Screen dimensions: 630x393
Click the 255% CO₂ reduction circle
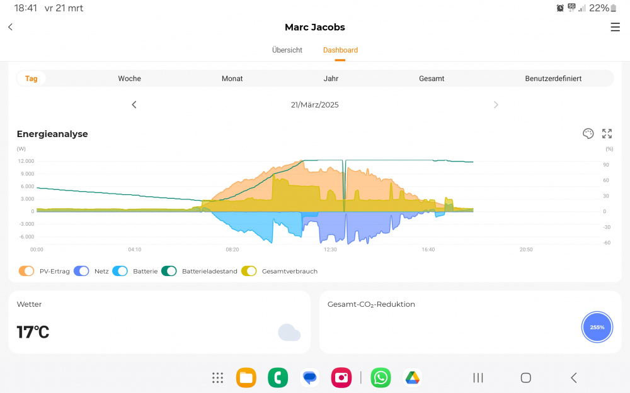coord(597,327)
